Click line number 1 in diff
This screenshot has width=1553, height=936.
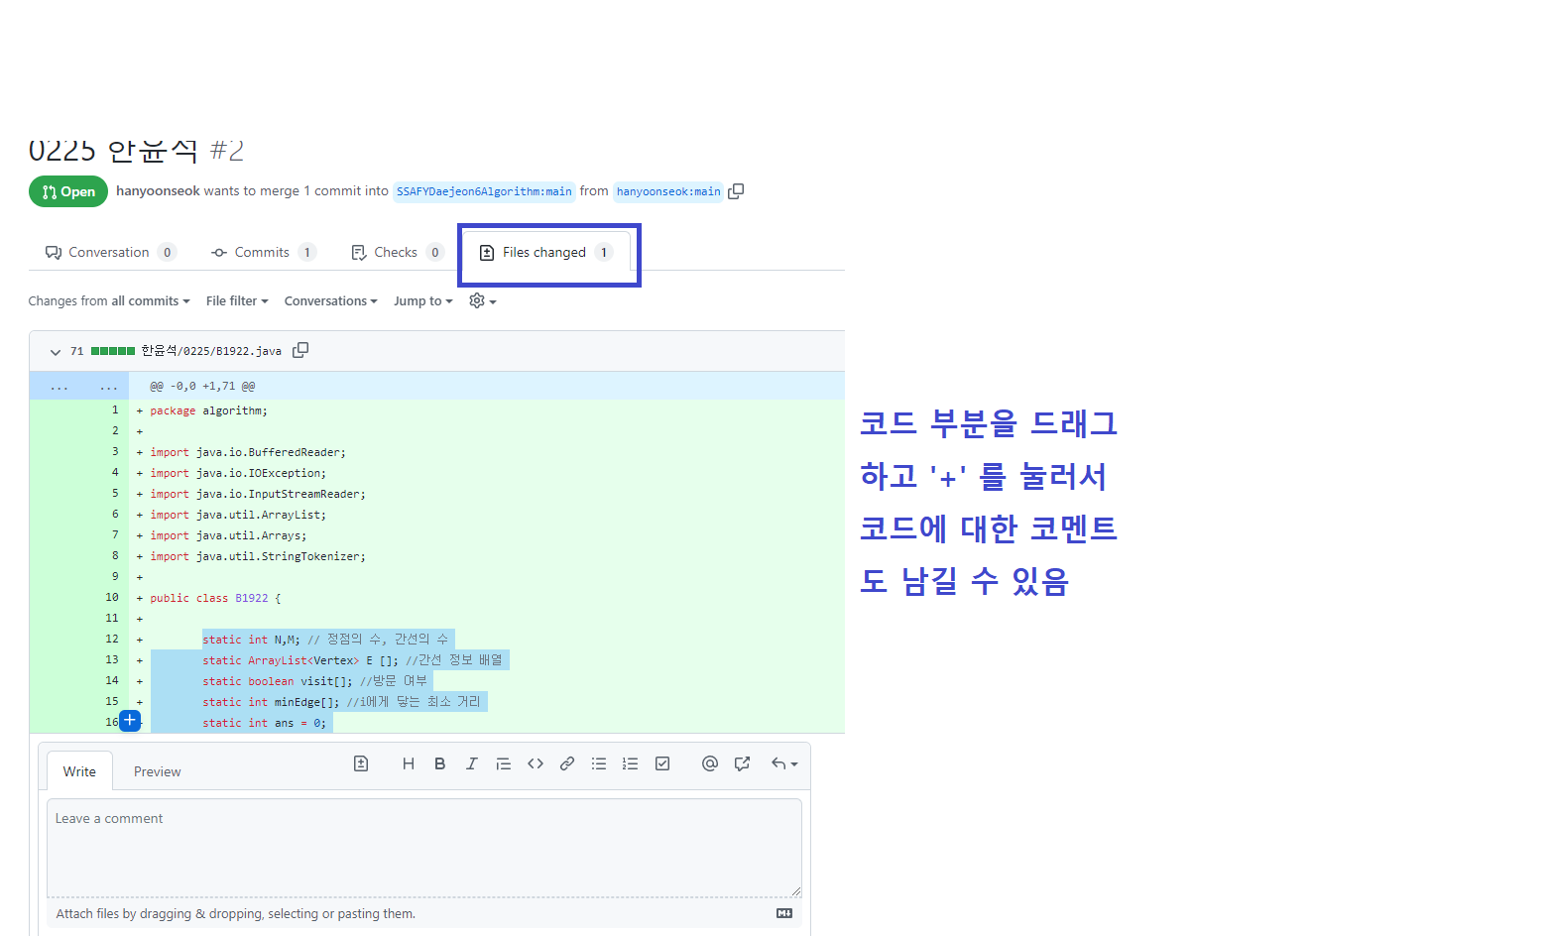point(115,409)
